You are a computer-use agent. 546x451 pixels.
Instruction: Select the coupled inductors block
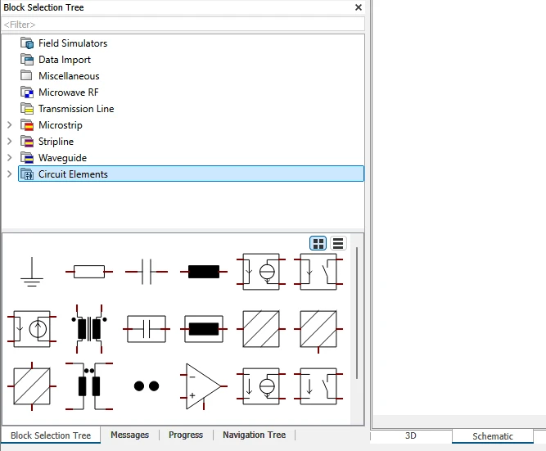89,386
